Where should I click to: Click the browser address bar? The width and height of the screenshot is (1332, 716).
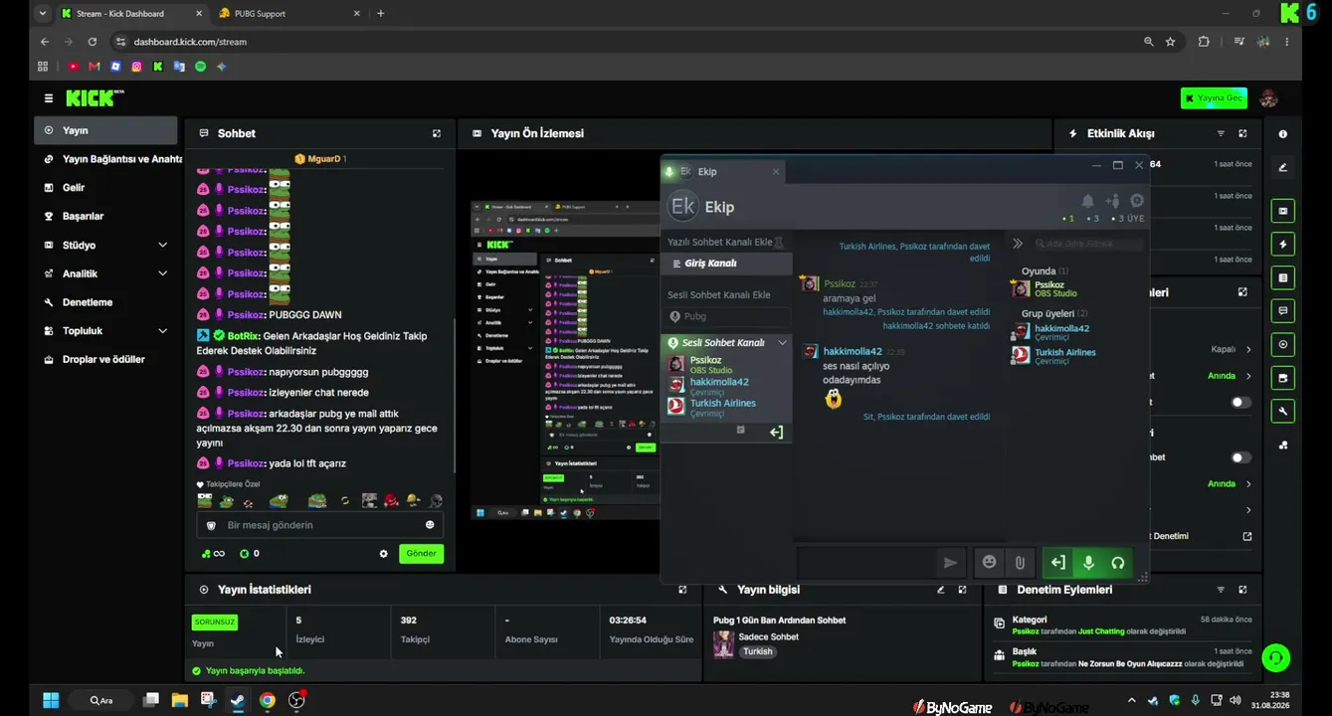(625, 42)
